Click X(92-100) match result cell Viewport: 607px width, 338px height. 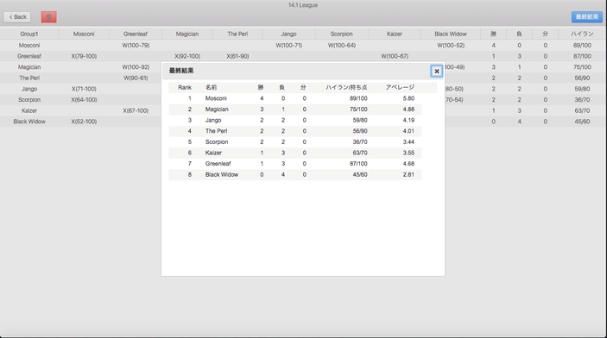tap(187, 56)
